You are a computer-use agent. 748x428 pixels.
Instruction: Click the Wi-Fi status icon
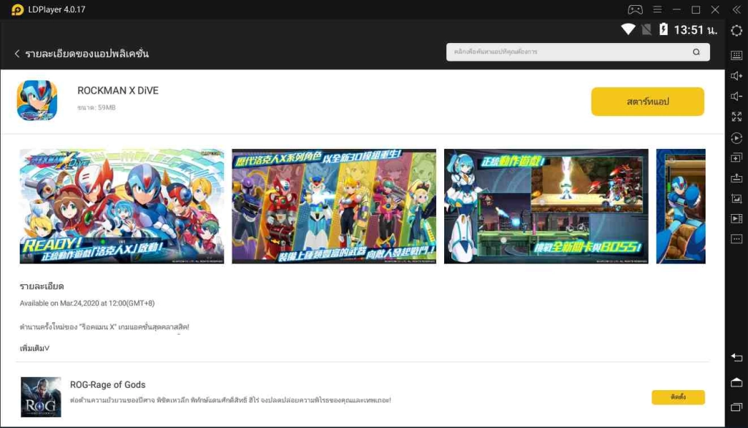tap(627, 30)
